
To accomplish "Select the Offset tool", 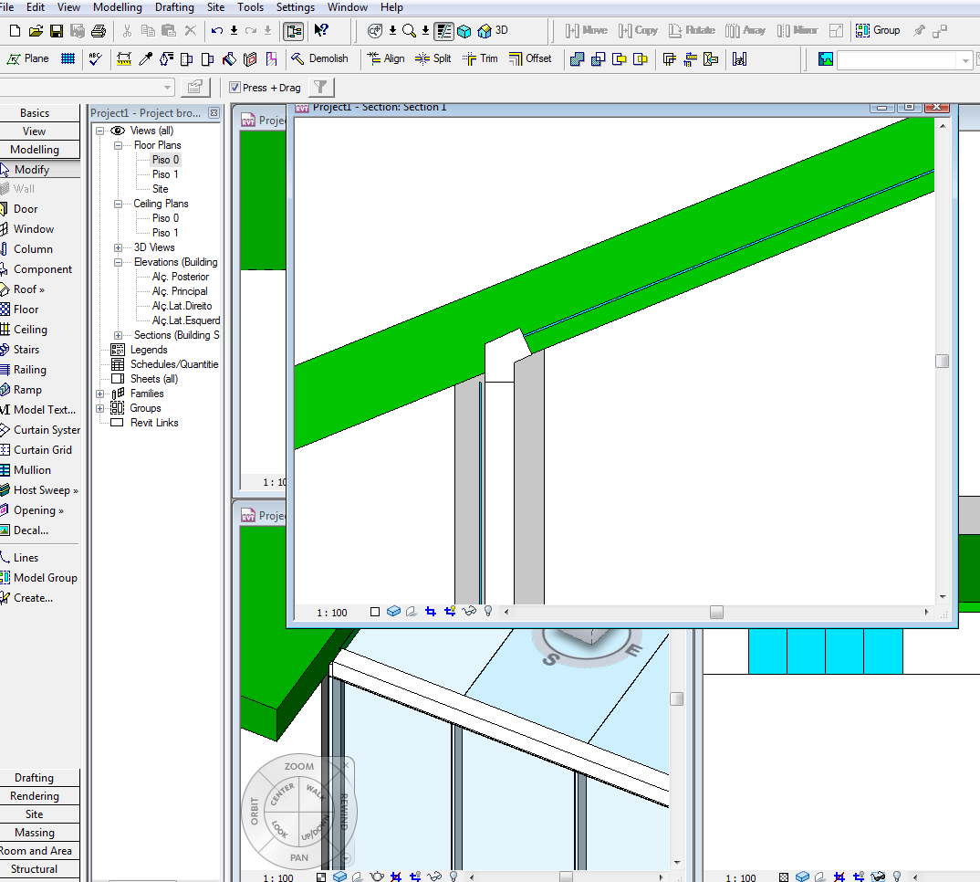I will (530, 58).
